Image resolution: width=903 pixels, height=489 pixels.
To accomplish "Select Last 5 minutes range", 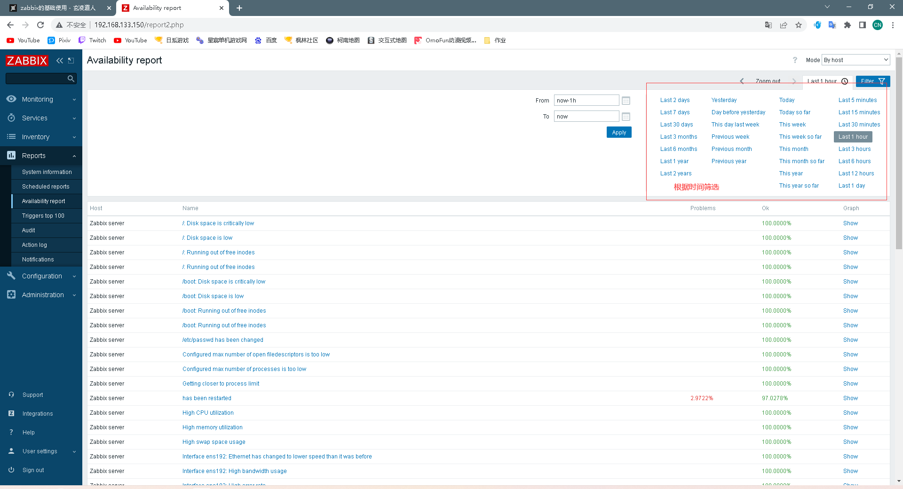I will pos(857,100).
